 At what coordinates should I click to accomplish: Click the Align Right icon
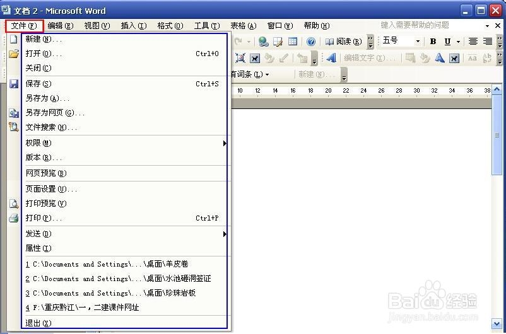pos(487,41)
